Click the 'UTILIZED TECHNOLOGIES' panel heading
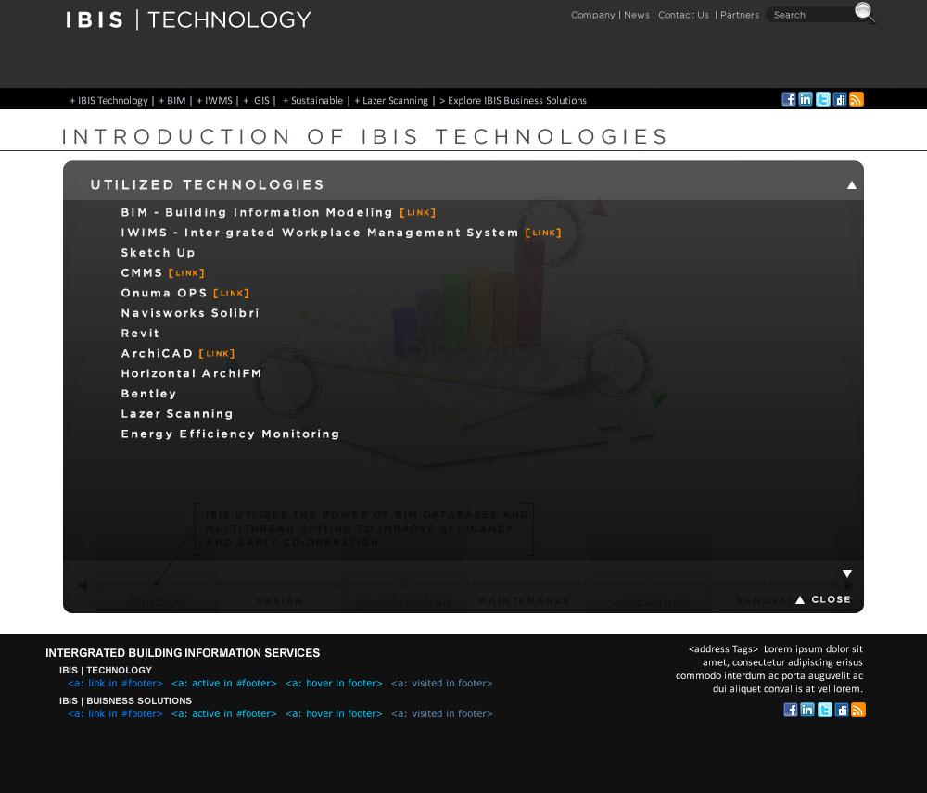927x793 pixels. coord(207,185)
